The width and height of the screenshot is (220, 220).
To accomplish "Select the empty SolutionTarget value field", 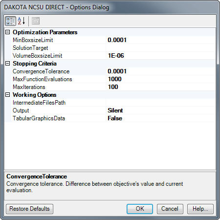I will (161, 48).
